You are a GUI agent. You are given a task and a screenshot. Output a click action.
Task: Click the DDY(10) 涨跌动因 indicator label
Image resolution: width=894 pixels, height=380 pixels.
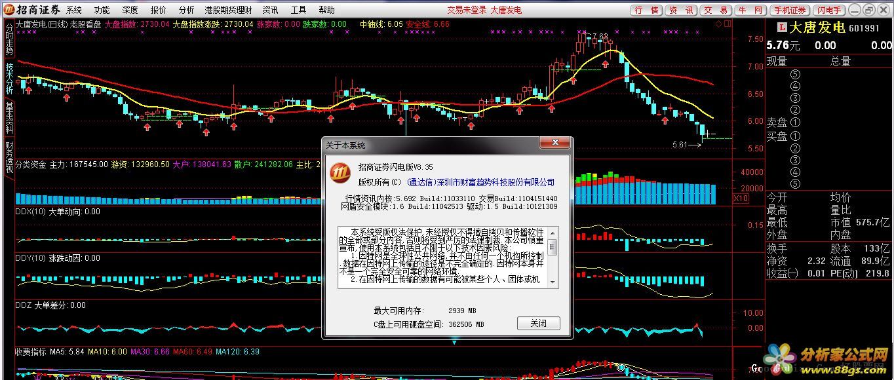(x=58, y=258)
